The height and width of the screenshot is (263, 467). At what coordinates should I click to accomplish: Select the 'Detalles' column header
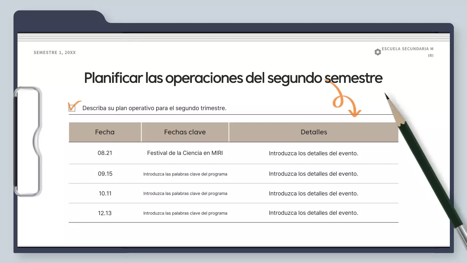pyautogui.click(x=314, y=132)
